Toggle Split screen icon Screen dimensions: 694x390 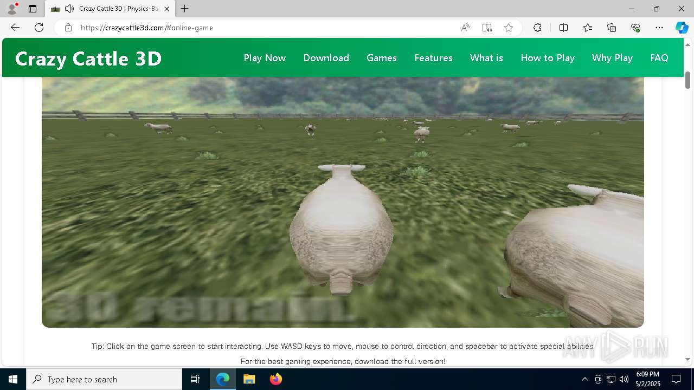click(x=563, y=28)
